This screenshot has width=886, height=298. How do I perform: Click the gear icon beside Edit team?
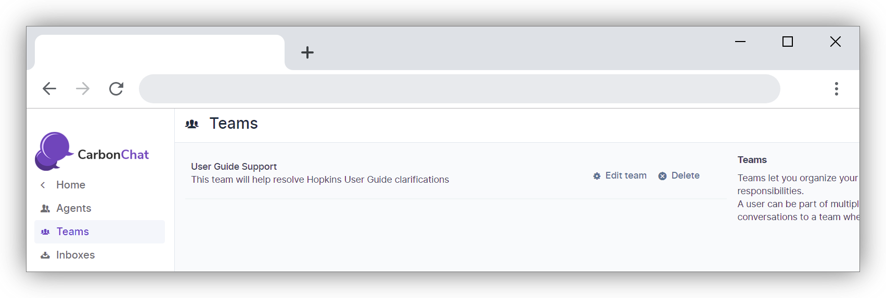click(x=597, y=177)
